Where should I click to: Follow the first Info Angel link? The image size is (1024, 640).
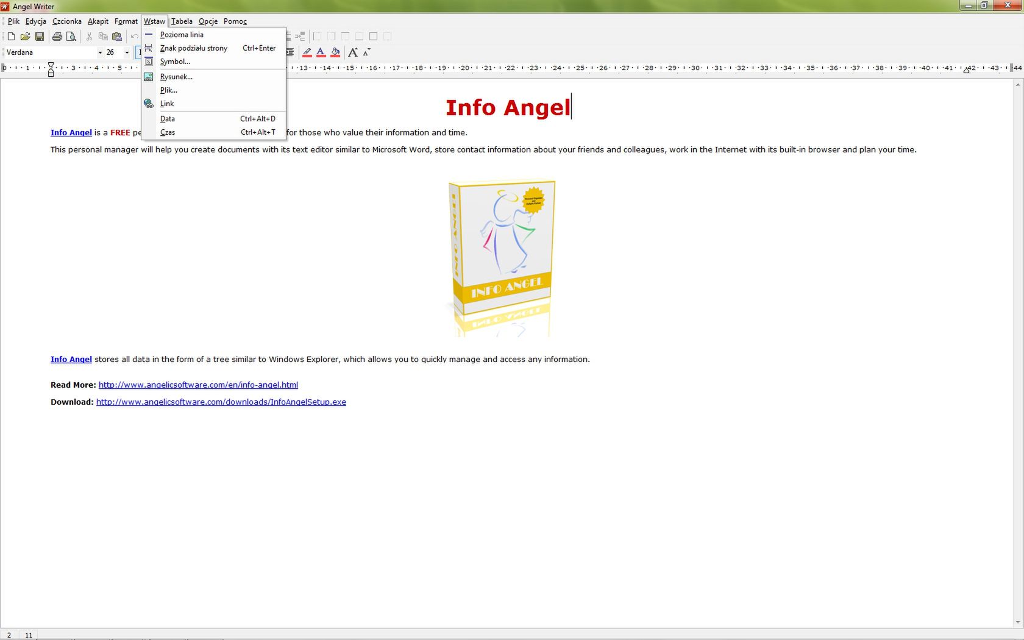click(71, 132)
